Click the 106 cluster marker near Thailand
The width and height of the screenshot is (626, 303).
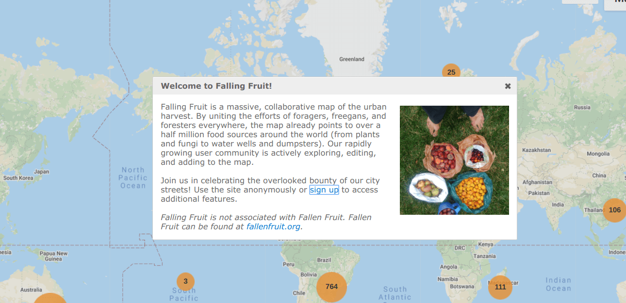click(x=614, y=210)
